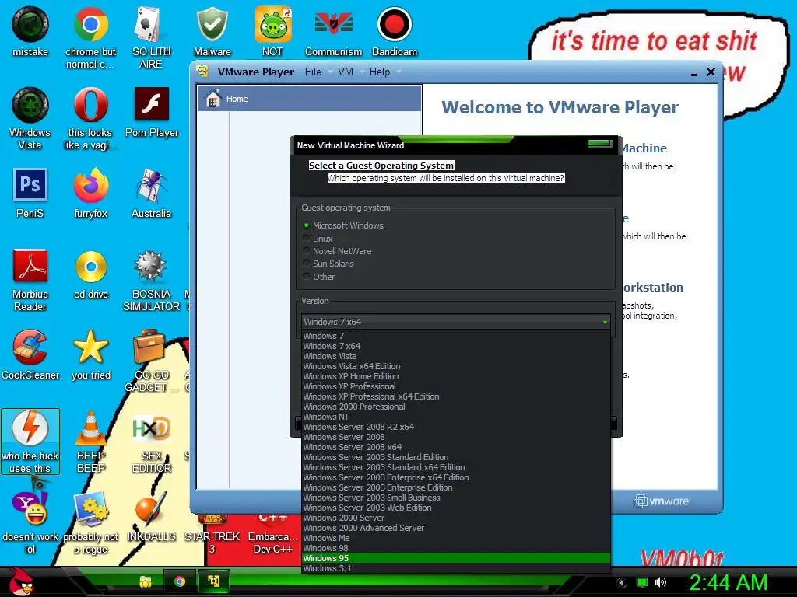Viewport: 797px width, 597px height.
Task: Pick Windows Vista x64 Edition option
Action: pyautogui.click(x=456, y=366)
